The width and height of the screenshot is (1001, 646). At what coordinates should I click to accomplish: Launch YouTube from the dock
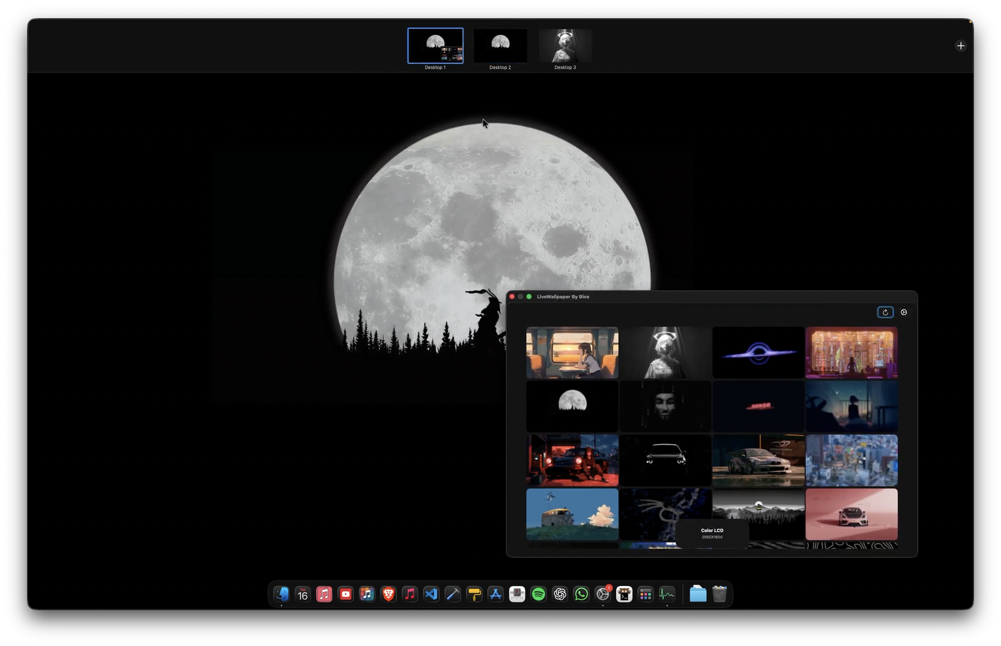pyautogui.click(x=345, y=594)
